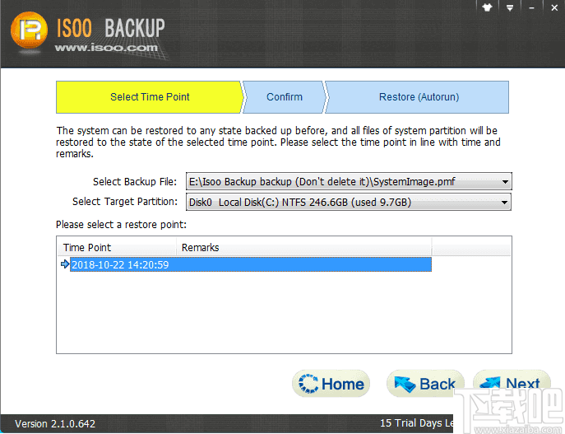The image size is (565, 434).
Task: Click arrow icon beside the restore point
Action: pyautogui.click(x=65, y=264)
